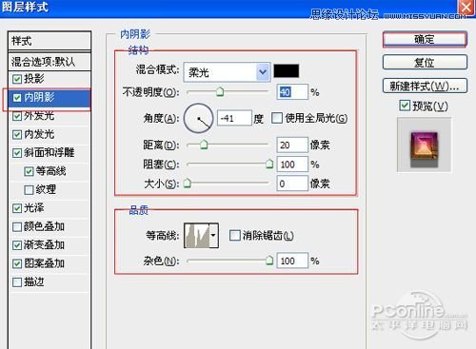Click the 杂色 field showing 100
476x349 pixels.
292,261
